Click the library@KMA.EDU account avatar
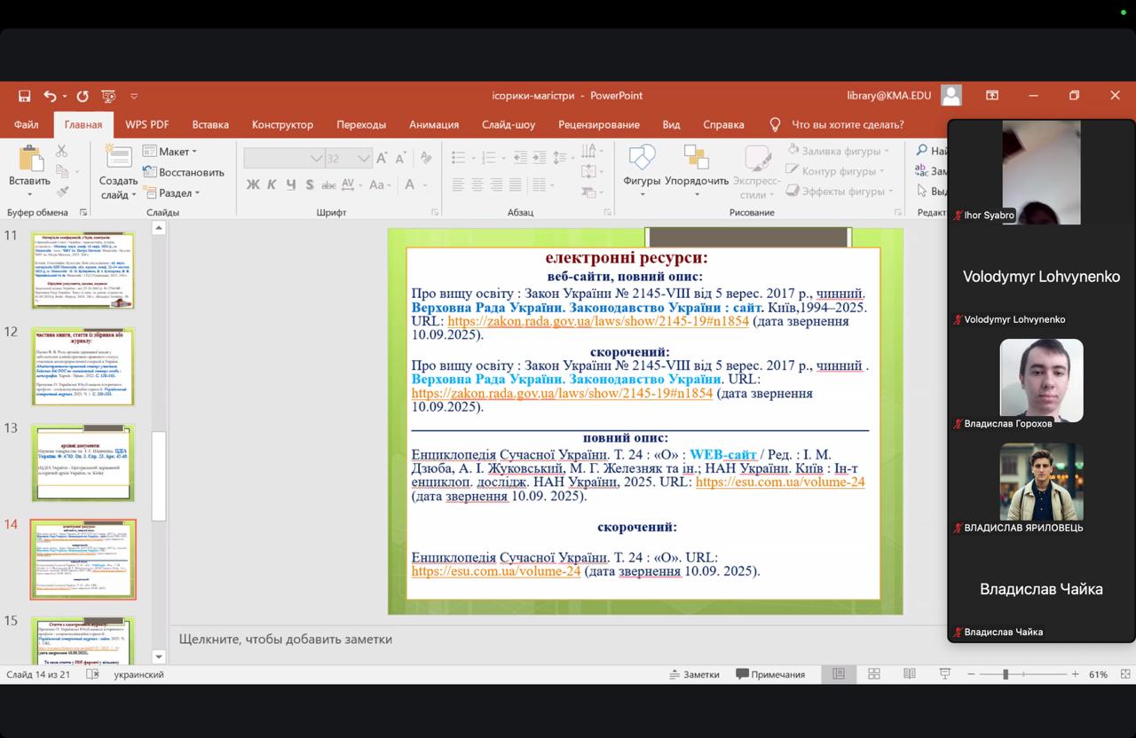This screenshot has width=1136, height=738. [951, 96]
